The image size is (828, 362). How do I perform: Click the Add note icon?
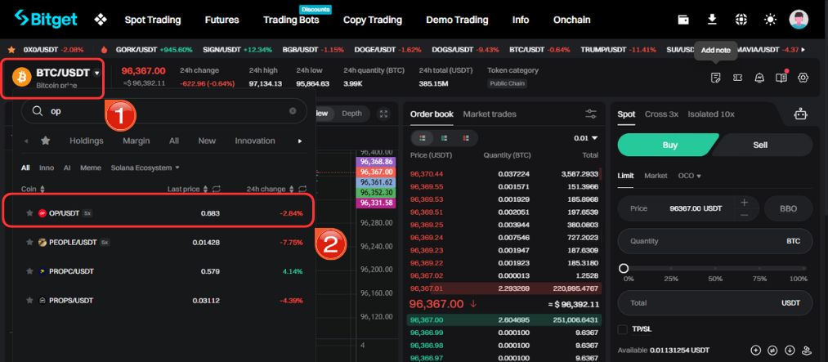[715, 78]
